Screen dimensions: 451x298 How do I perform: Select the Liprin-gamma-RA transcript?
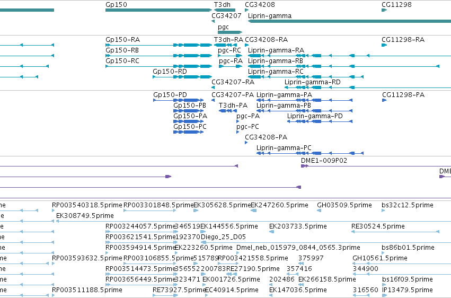[x=349, y=56]
